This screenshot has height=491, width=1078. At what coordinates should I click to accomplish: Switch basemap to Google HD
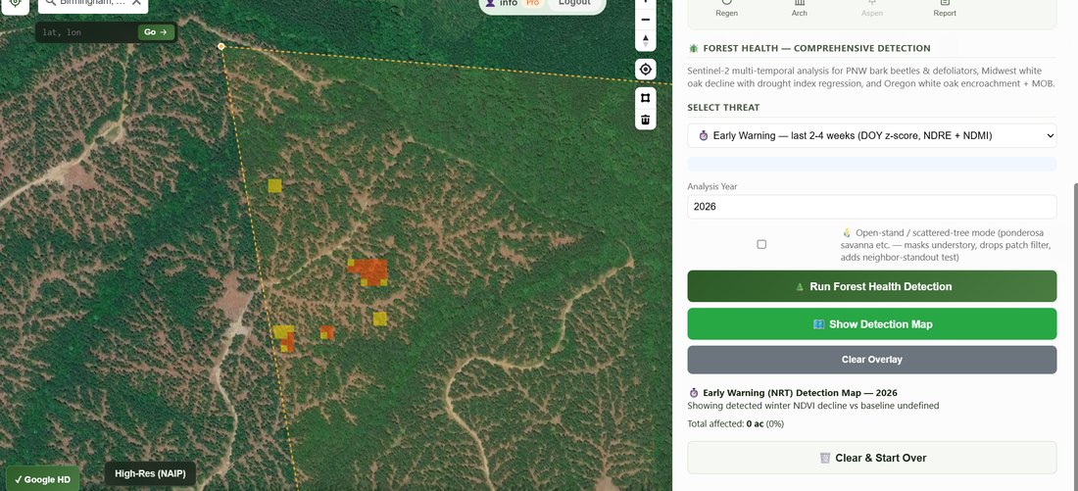[42, 479]
